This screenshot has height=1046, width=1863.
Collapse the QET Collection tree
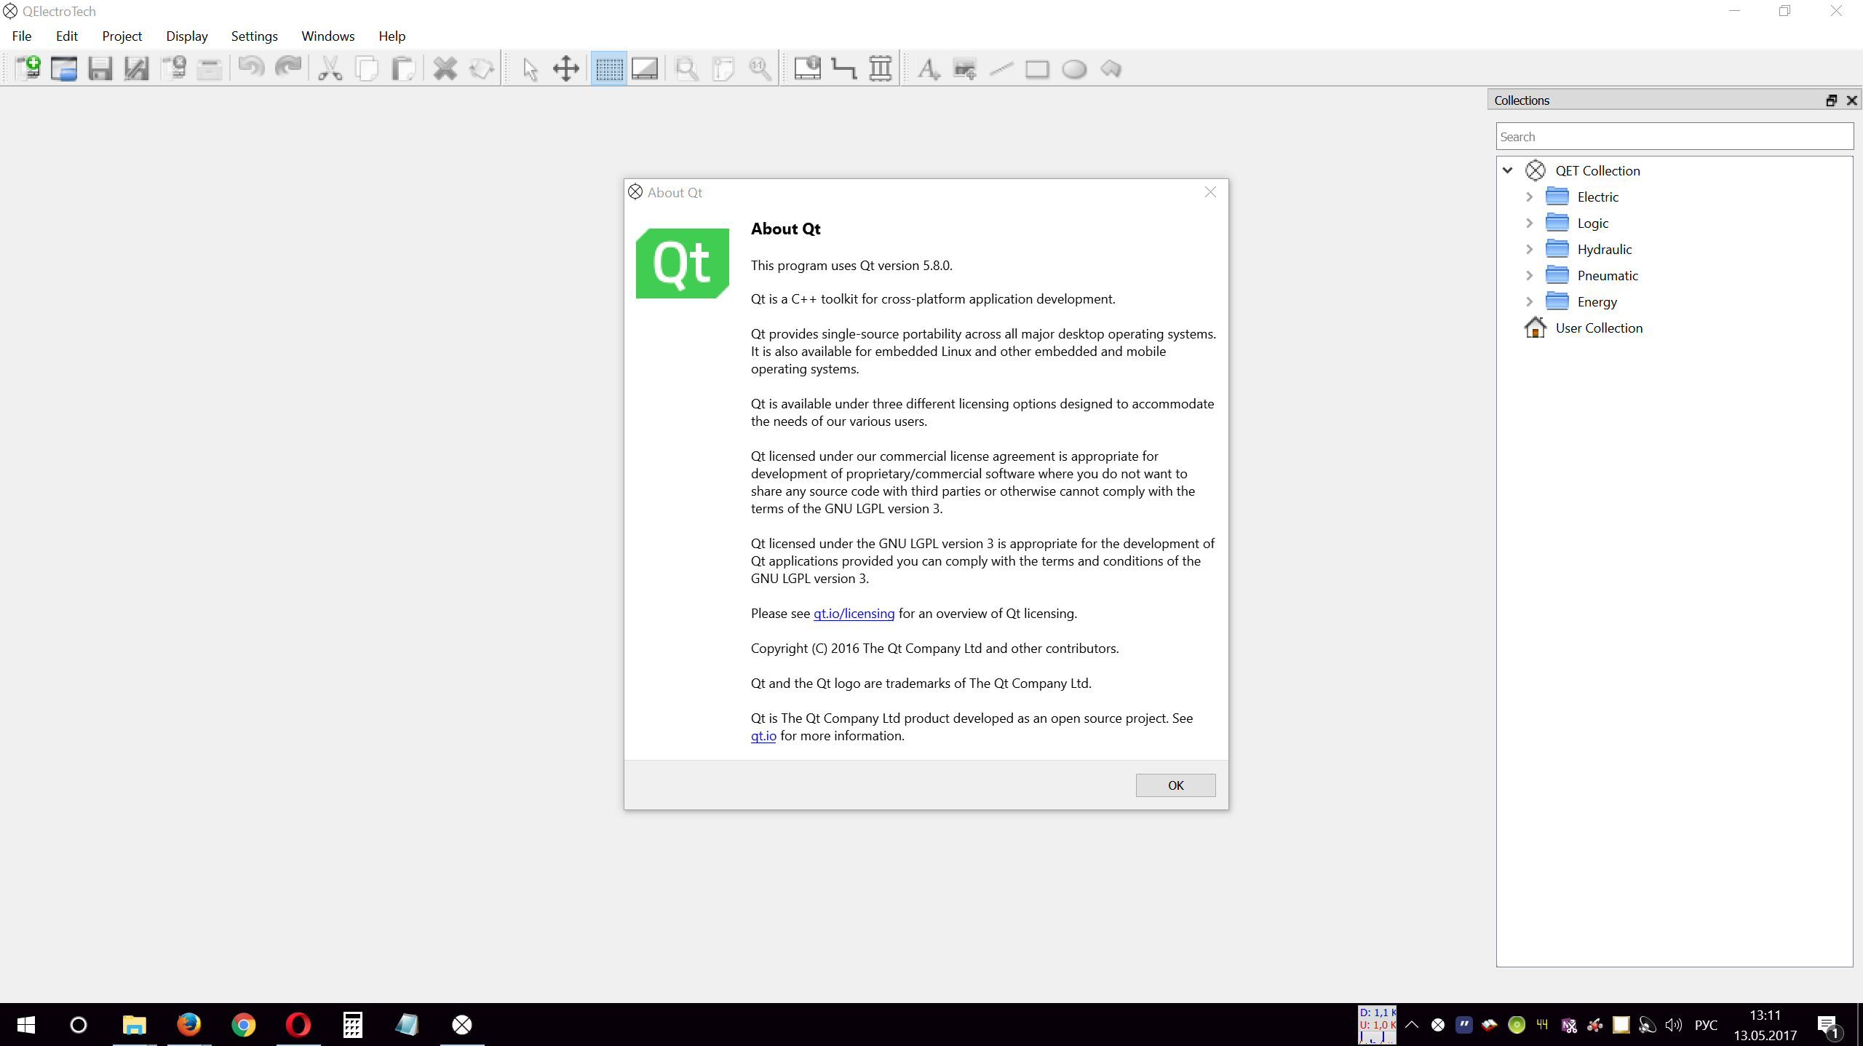(1508, 170)
